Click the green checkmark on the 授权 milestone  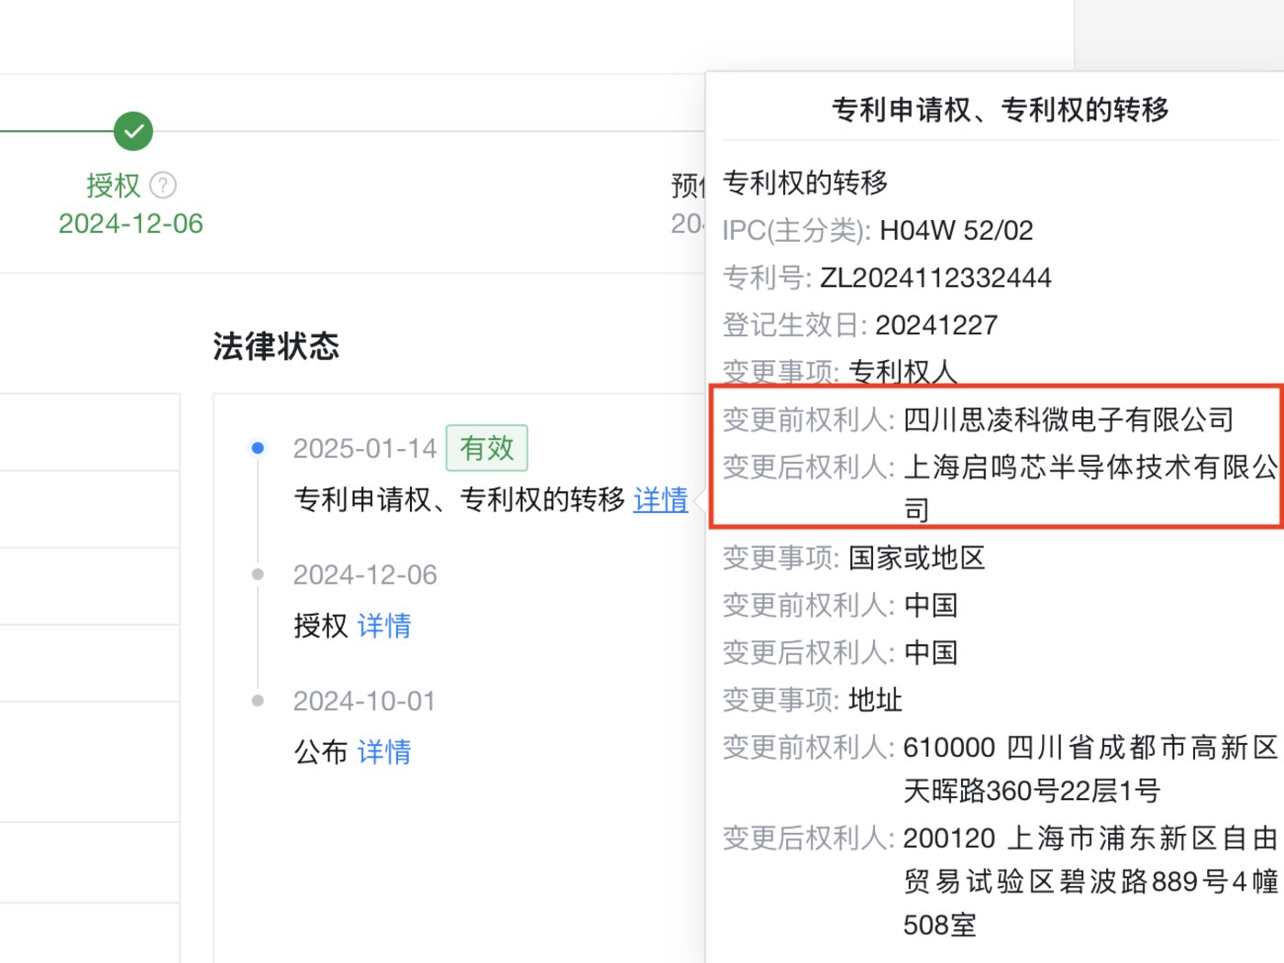(132, 131)
